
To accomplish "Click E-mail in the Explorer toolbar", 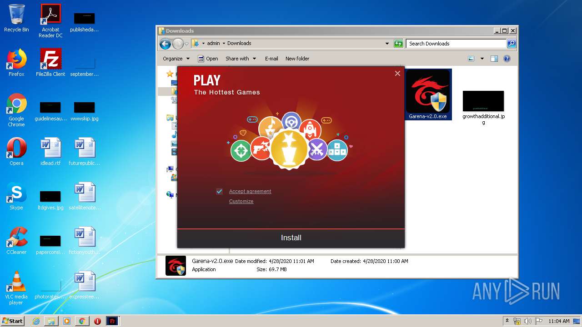I will coord(271,59).
